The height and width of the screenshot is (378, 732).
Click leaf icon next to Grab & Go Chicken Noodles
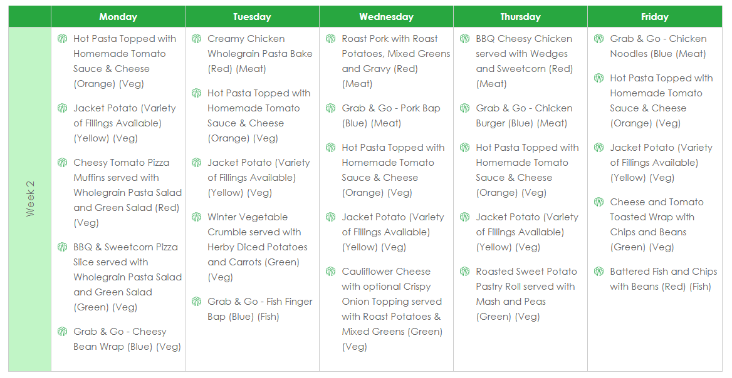(599, 39)
